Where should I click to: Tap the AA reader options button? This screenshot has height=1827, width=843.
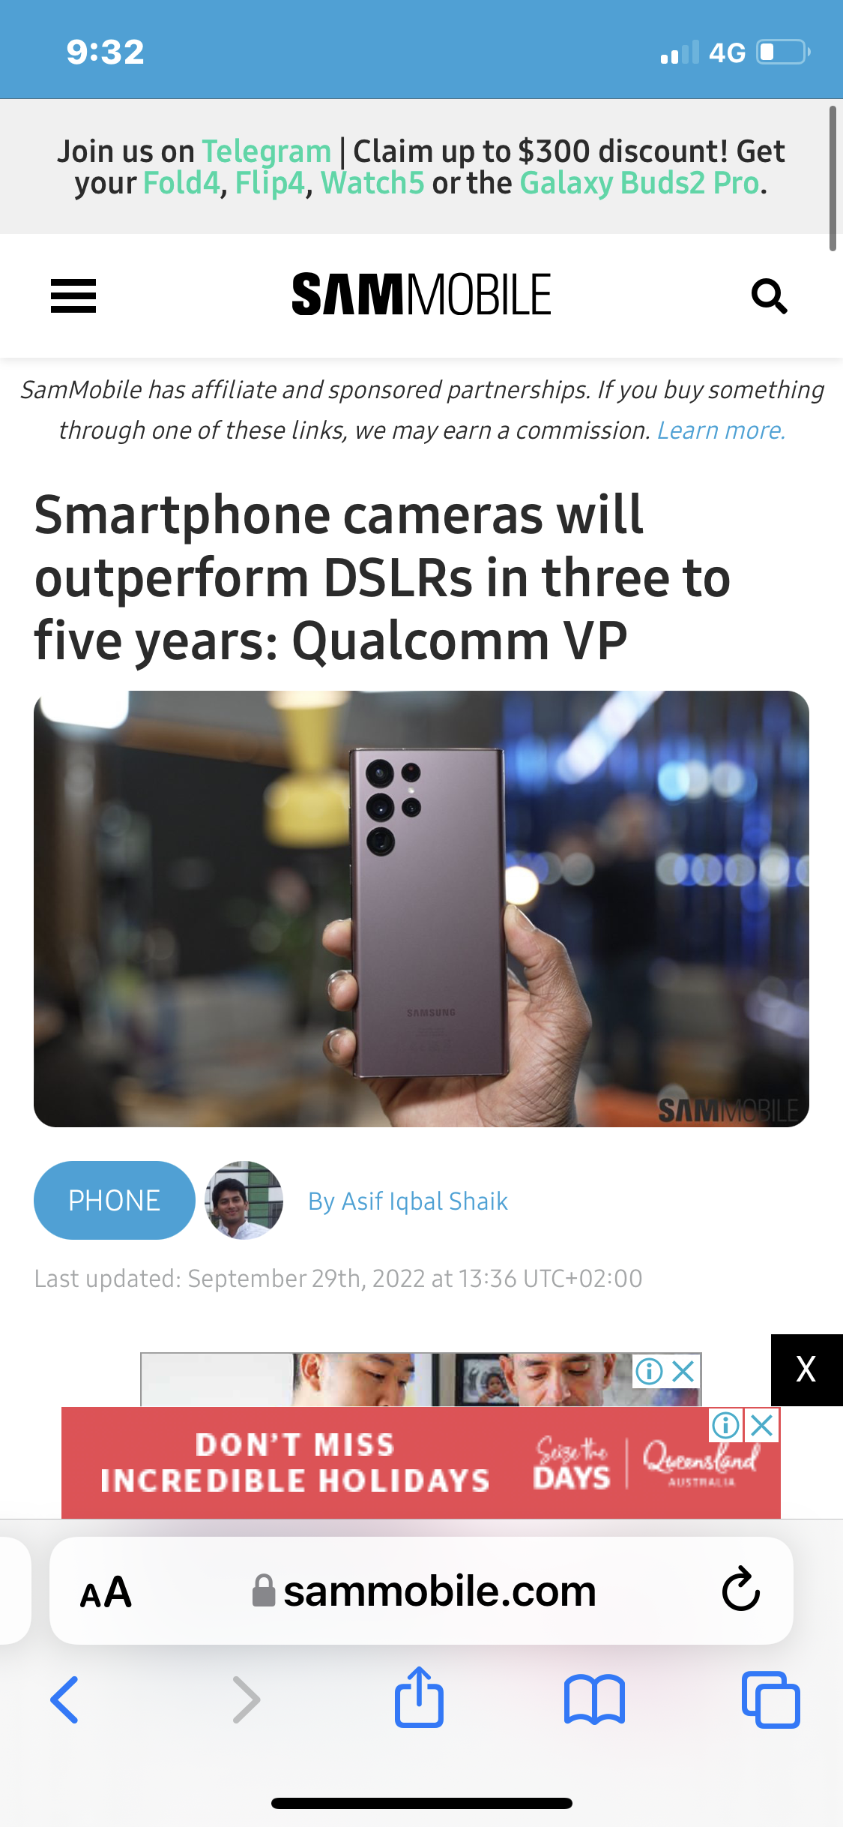(106, 1591)
